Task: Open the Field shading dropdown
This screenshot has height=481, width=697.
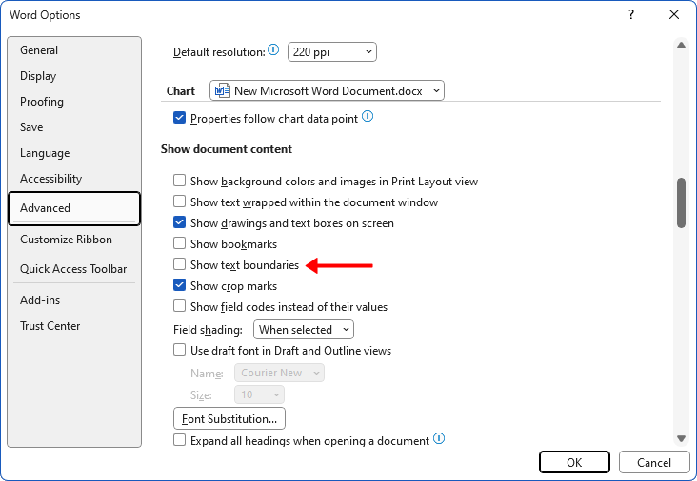Action: pos(304,330)
